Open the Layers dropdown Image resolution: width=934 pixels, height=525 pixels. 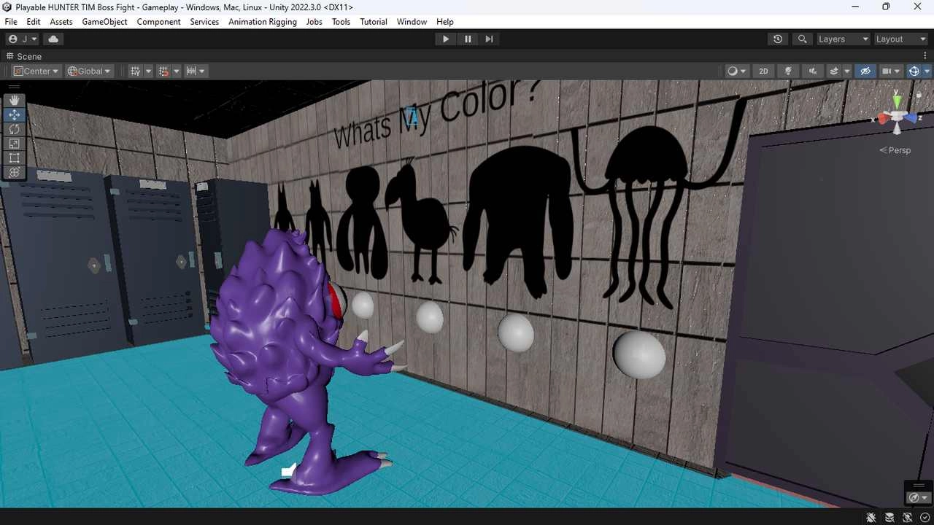[x=843, y=39]
